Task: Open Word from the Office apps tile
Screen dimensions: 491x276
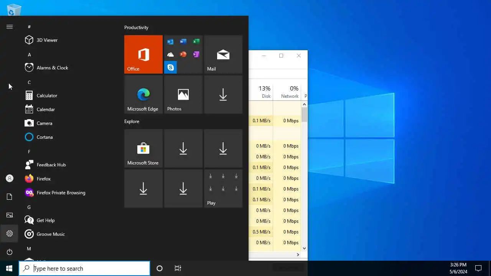Action: coord(183,41)
